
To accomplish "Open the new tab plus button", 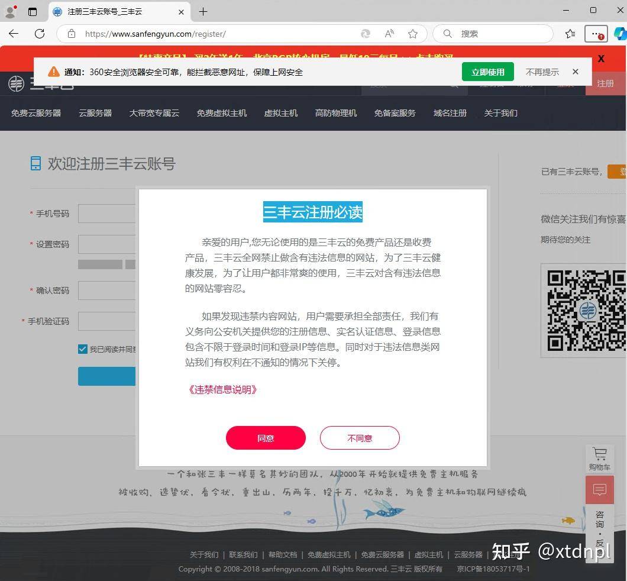I will [203, 12].
